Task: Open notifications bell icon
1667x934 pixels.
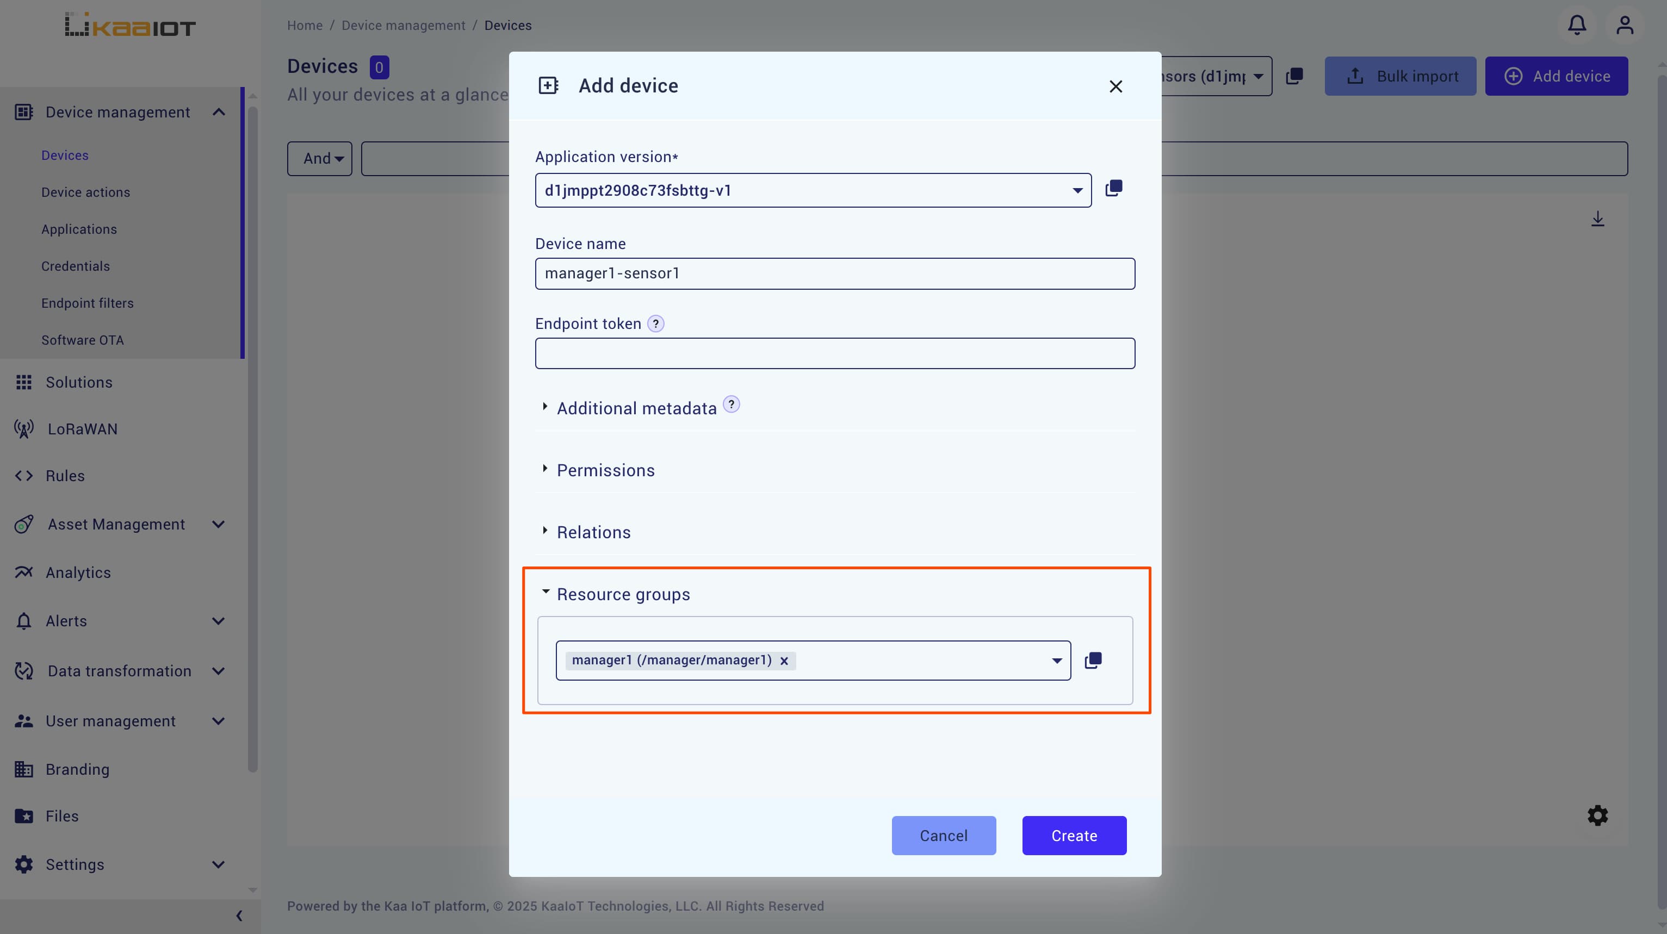Action: (x=1577, y=25)
